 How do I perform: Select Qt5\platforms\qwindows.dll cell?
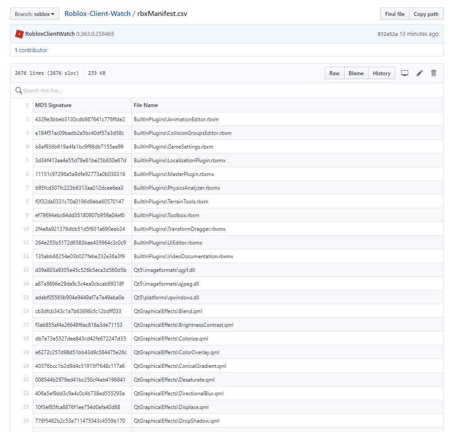[287, 298]
